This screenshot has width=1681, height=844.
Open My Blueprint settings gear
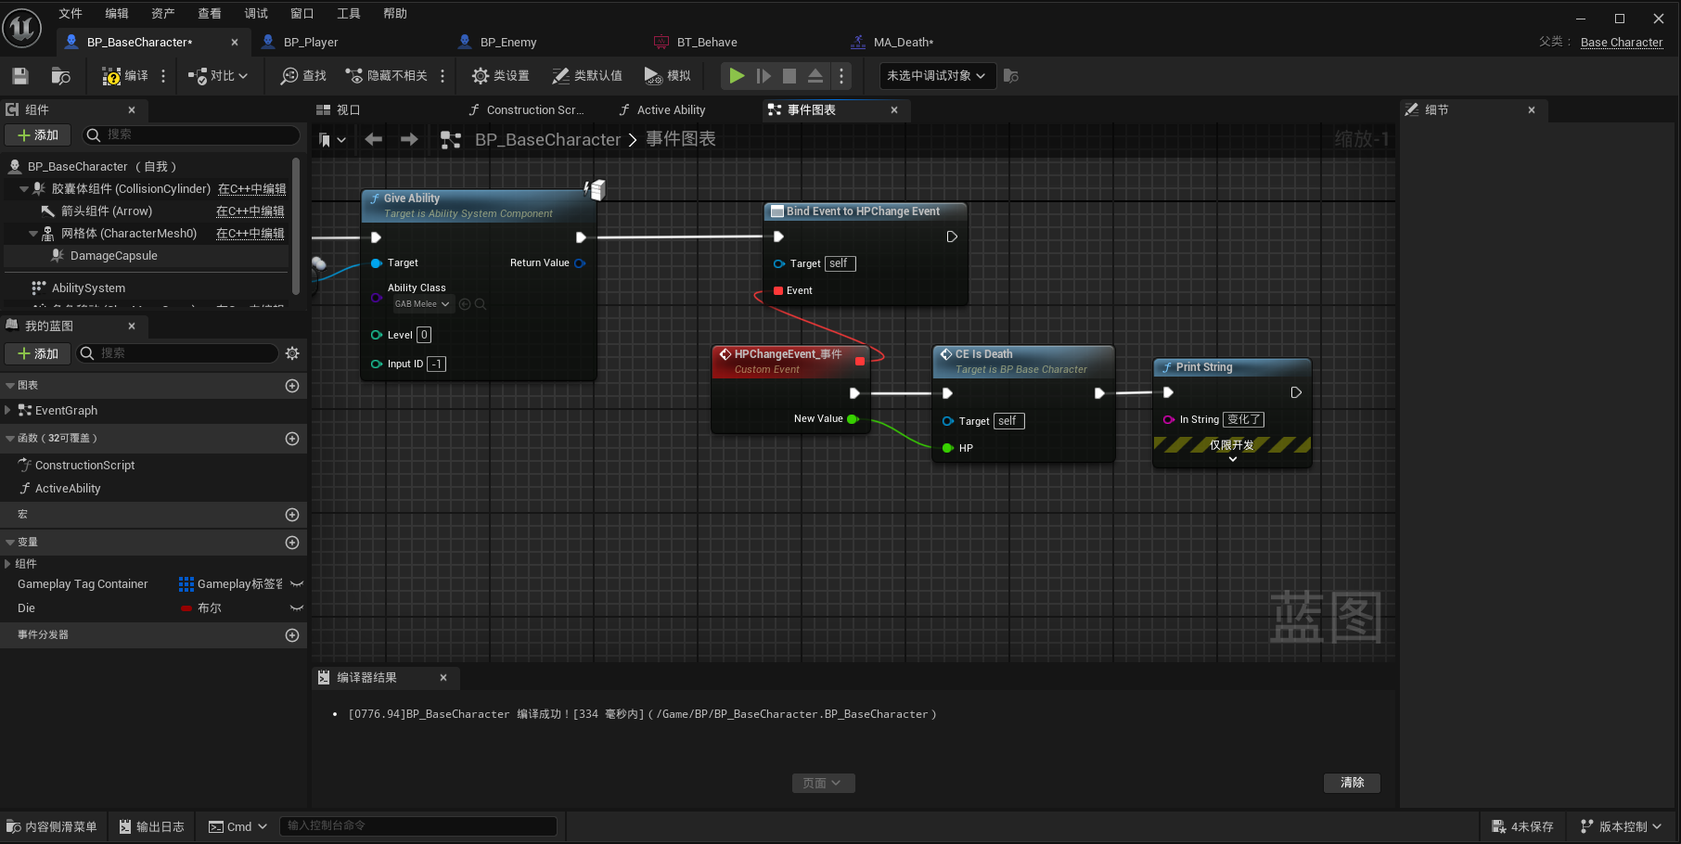pos(292,353)
